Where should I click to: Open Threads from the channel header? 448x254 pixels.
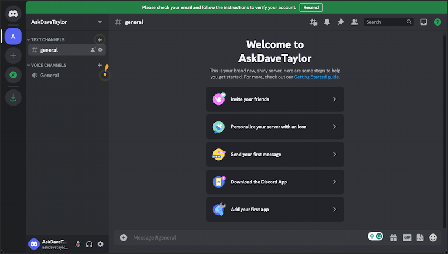pyautogui.click(x=313, y=22)
